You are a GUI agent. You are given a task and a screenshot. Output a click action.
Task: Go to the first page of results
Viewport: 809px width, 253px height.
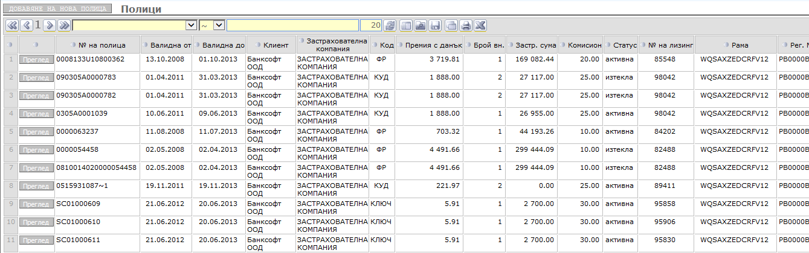point(11,25)
